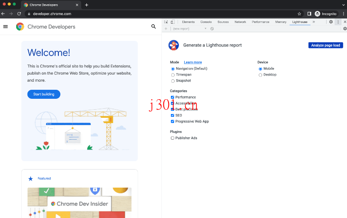The width and height of the screenshot is (347, 218).
Task: Click Analyze page load button
Action: [x=326, y=45]
